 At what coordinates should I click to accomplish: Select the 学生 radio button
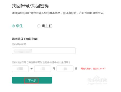click(x=13, y=26)
